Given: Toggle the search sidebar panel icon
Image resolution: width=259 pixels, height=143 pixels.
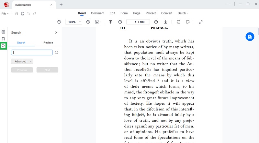Looking at the screenshot, I should [3, 46].
